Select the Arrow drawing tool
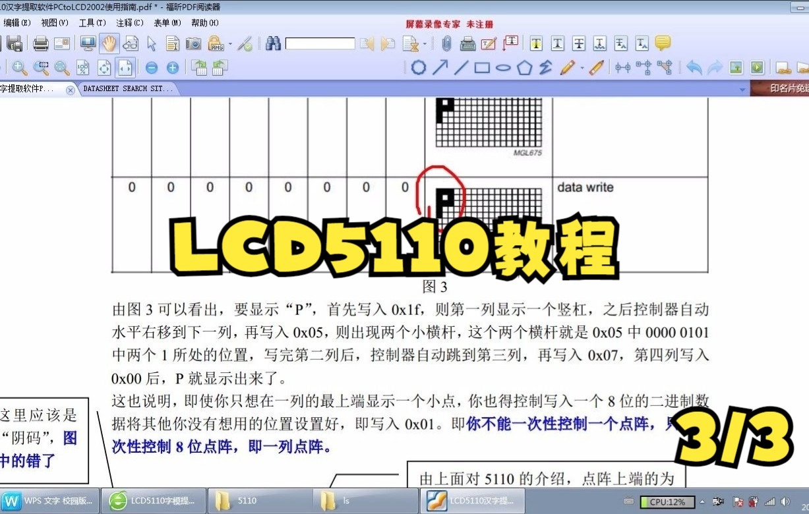Image resolution: width=809 pixels, height=514 pixels. tap(440, 67)
